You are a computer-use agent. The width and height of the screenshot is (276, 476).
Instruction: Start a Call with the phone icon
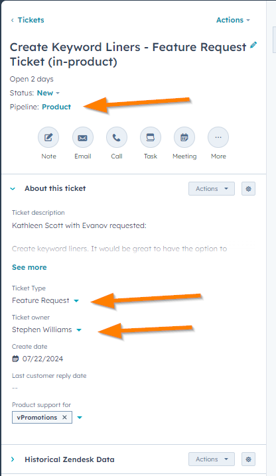click(117, 137)
